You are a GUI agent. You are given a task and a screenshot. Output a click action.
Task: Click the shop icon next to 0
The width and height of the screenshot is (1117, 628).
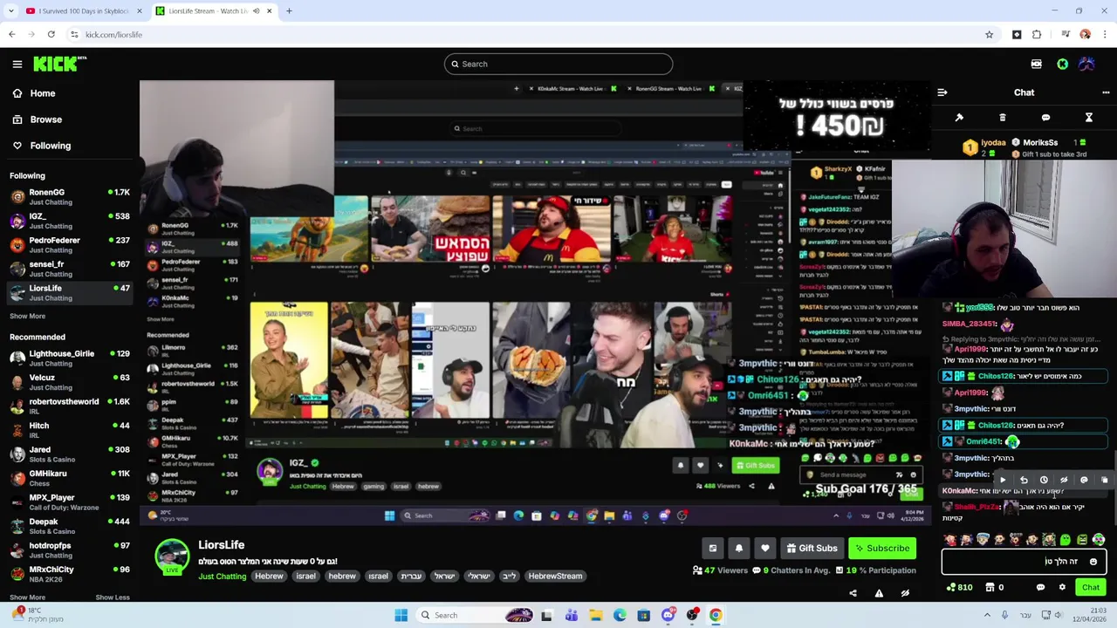coord(990,588)
